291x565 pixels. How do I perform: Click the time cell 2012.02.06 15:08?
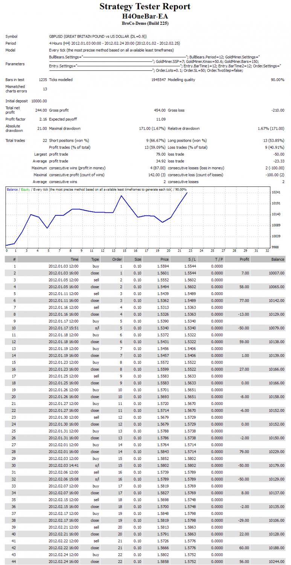click(x=64, y=479)
